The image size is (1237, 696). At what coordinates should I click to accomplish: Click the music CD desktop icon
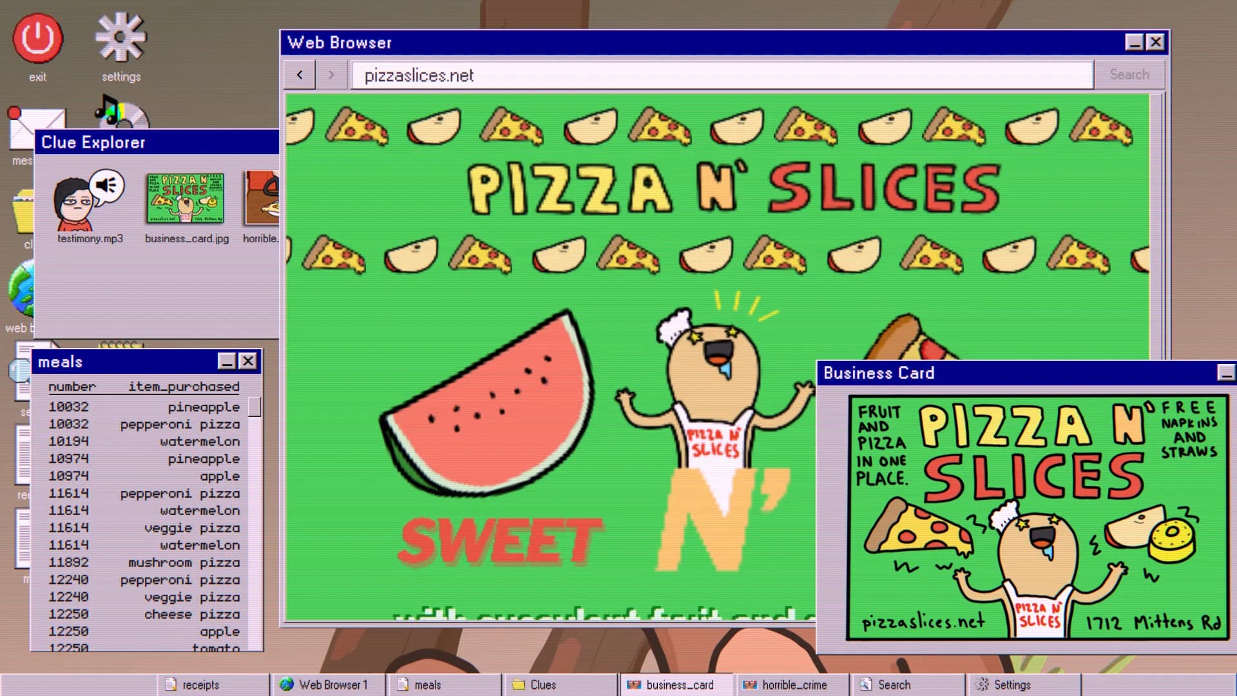[x=121, y=111]
